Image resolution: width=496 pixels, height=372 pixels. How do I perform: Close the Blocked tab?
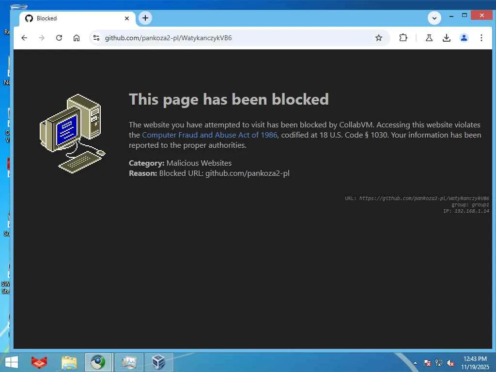[x=127, y=18]
